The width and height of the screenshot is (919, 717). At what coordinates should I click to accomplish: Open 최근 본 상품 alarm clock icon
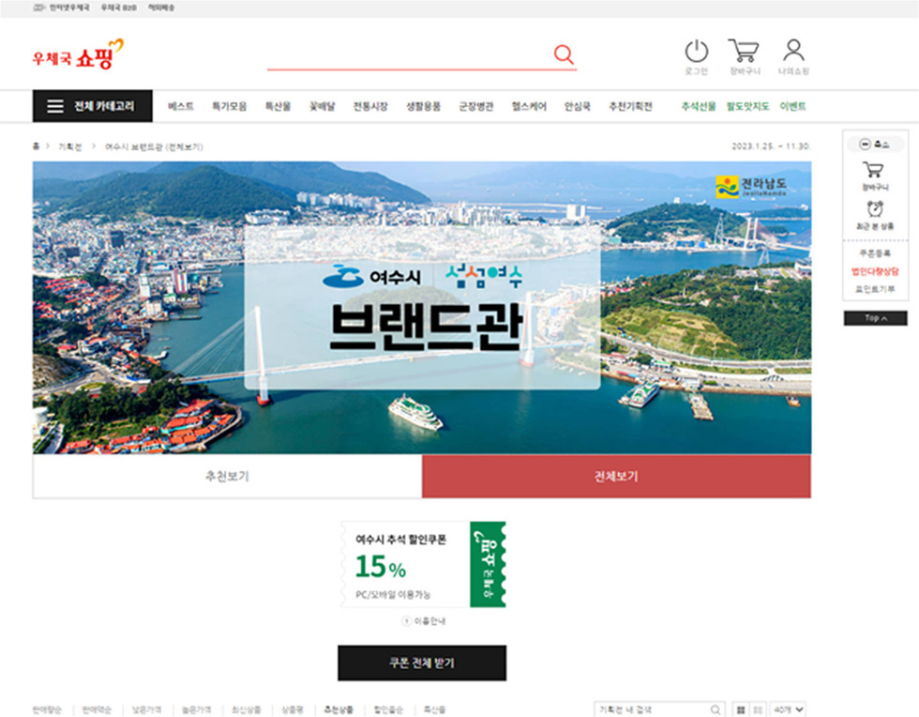coord(874,210)
